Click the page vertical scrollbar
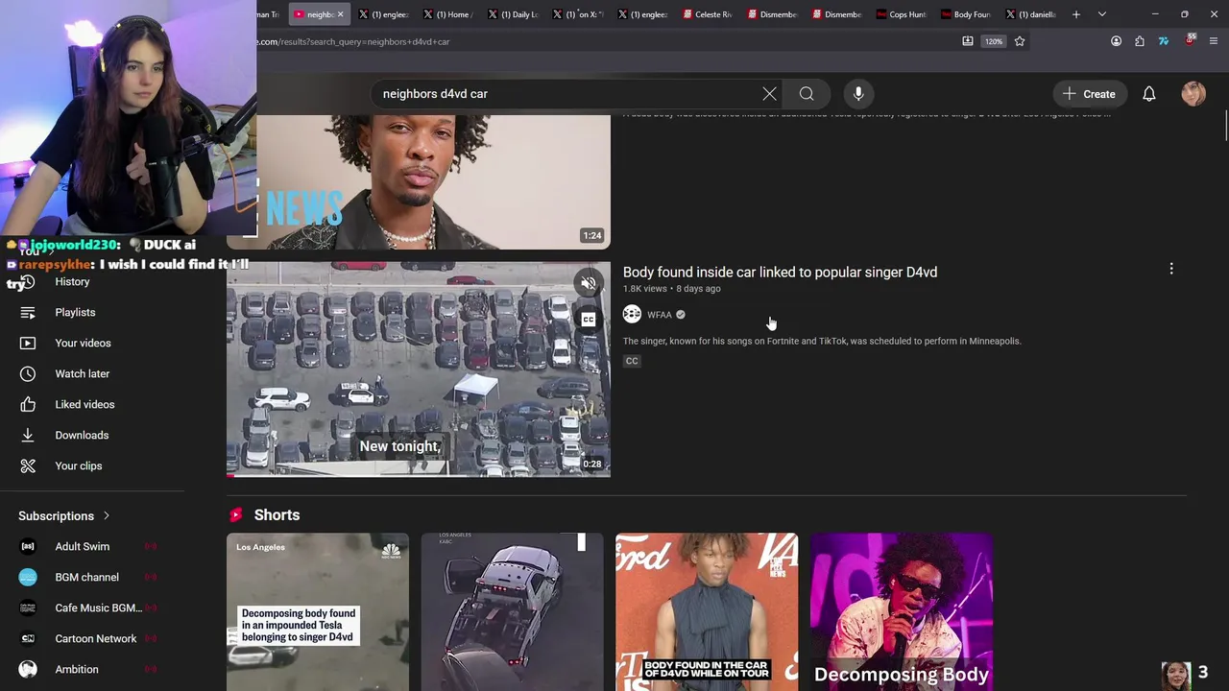This screenshot has height=691, width=1229. pyautogui.click(x=1225, y=125)
